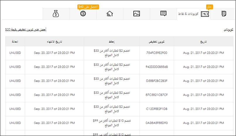Click $10 discount description of coupon 0A38A5F88D93
Screen dimensions: 236x136
point(112,123)
